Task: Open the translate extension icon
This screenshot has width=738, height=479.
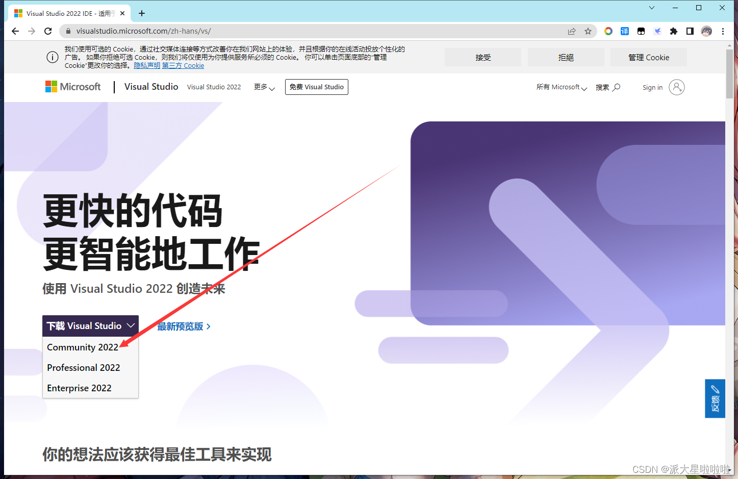Action: click(x=624, y=31)
